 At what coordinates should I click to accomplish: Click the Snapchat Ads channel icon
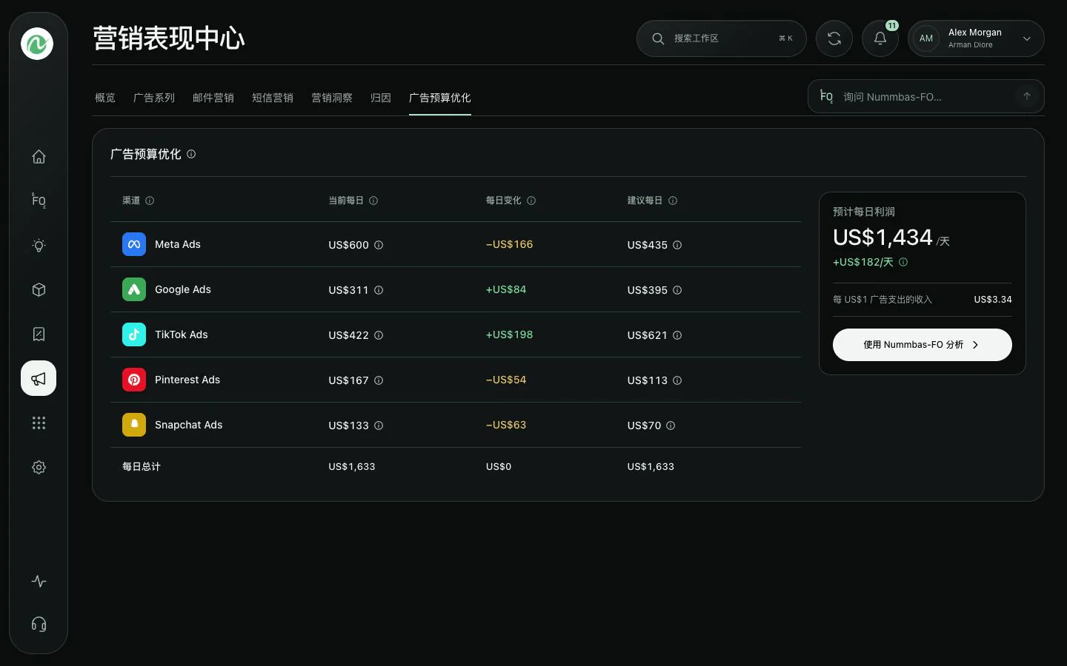134,425
